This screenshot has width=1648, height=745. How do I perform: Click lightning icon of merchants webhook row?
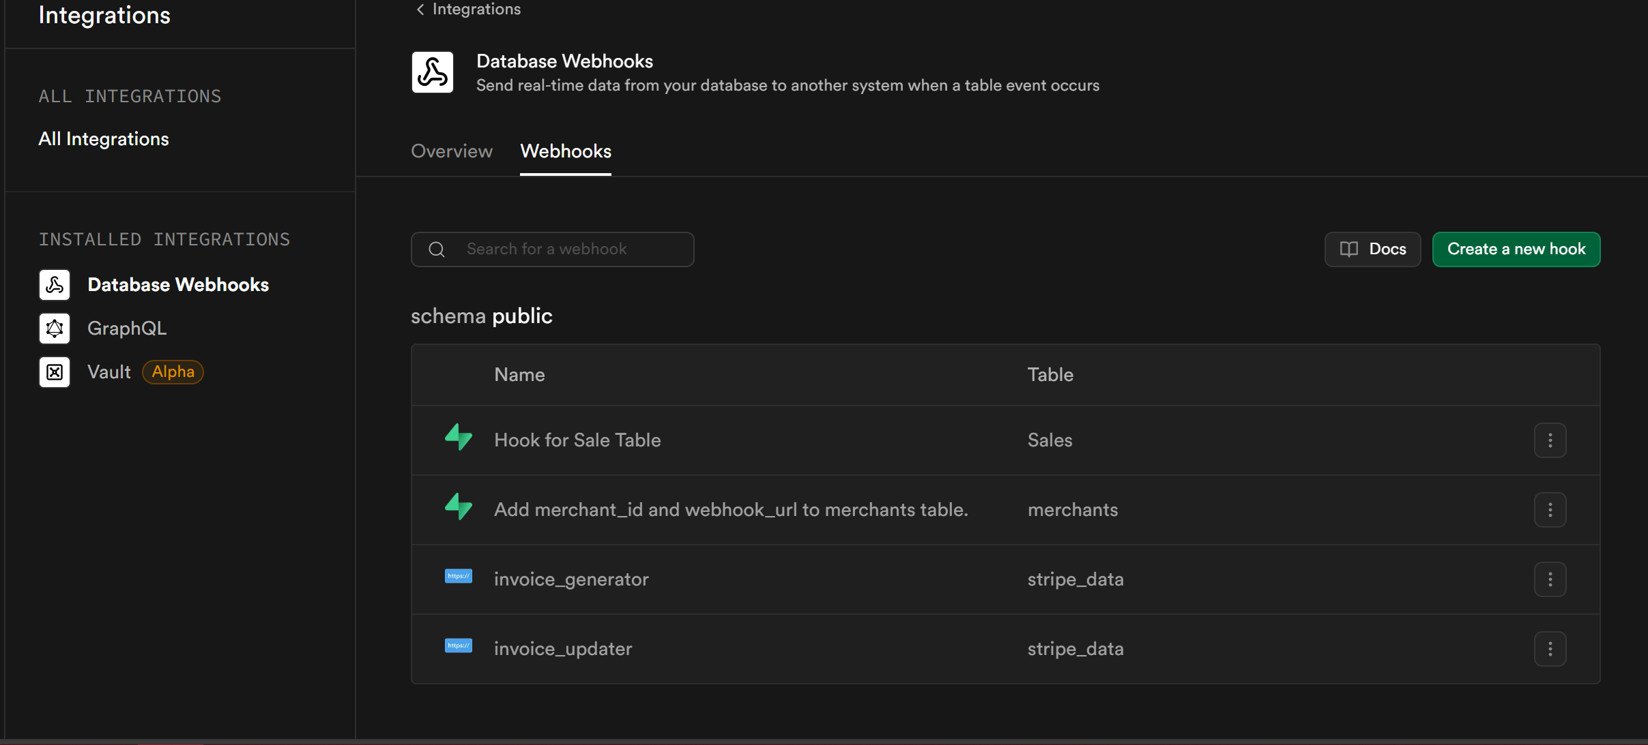459,507
